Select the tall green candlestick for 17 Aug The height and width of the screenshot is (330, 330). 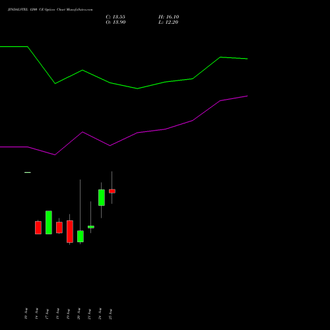(x=49, y=222)
